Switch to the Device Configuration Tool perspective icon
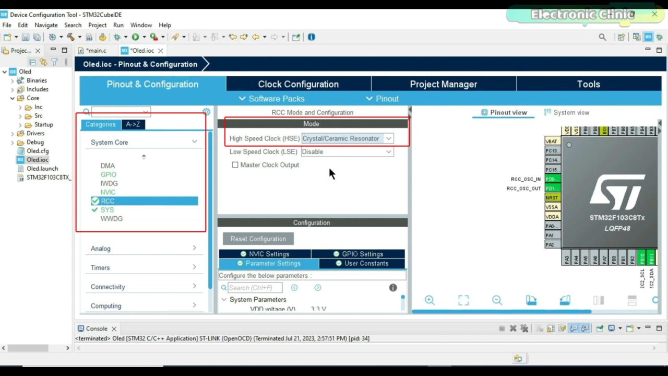The width and height of the screenshot is (668, 376). 648,37
